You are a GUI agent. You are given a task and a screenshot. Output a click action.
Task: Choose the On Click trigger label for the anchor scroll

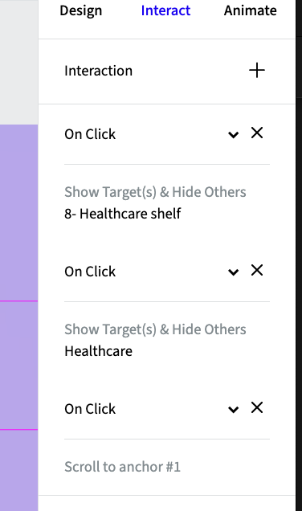(x=90, y=409)
